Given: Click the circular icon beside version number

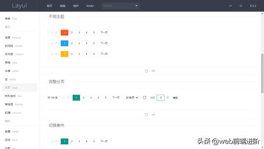Looking at the screenshot, I should coord(241,6).
